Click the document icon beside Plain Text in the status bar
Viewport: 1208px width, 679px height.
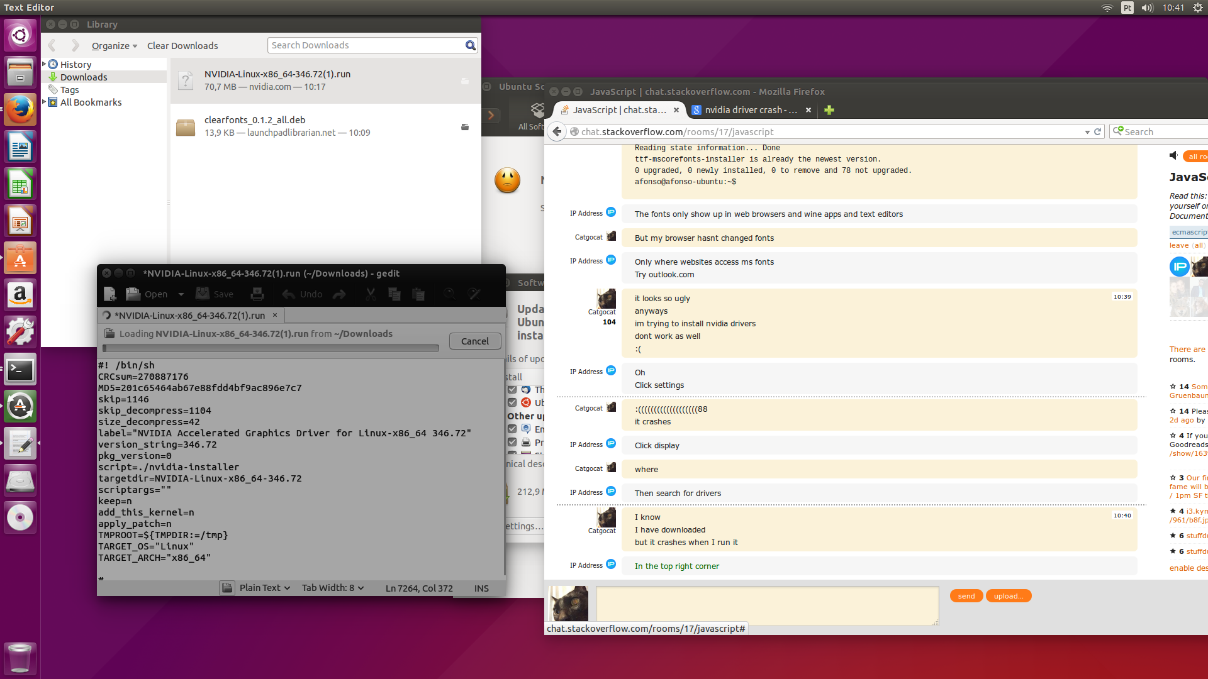click(x=227, y=588)
